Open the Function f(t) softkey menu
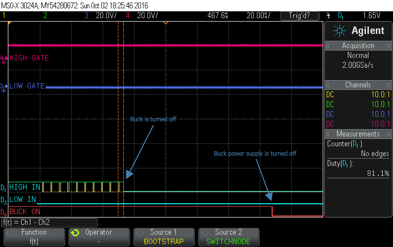The image size is (393, 247). [x=34, y=237]
